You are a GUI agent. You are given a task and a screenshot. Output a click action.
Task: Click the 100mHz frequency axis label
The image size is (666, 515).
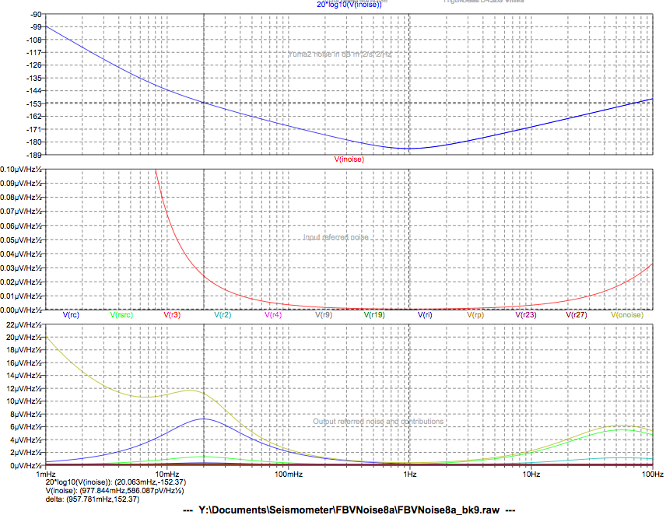tap(289, 475)
